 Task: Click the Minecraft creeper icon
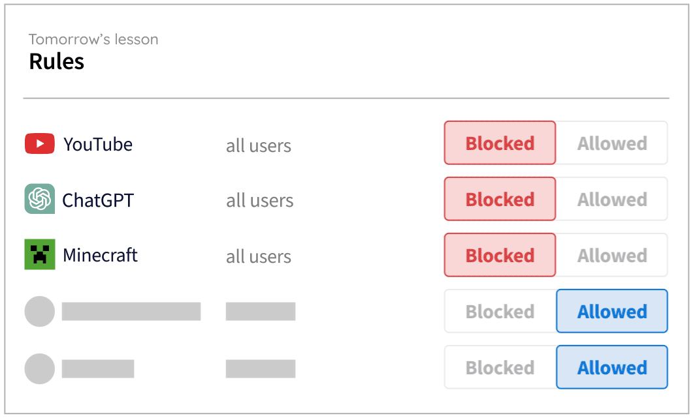point(39,255)
